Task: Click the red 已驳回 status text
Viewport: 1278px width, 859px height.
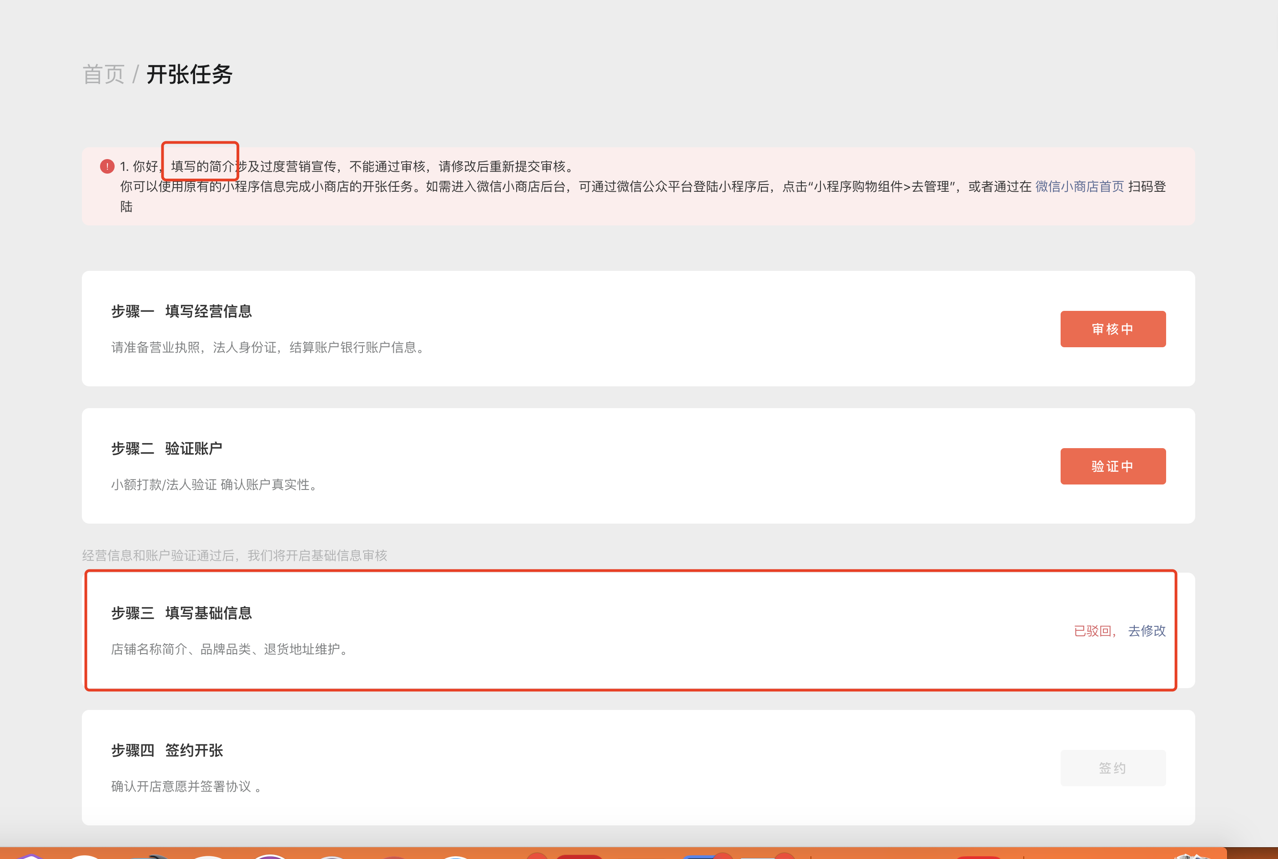Action: (x=1093, y=631)
